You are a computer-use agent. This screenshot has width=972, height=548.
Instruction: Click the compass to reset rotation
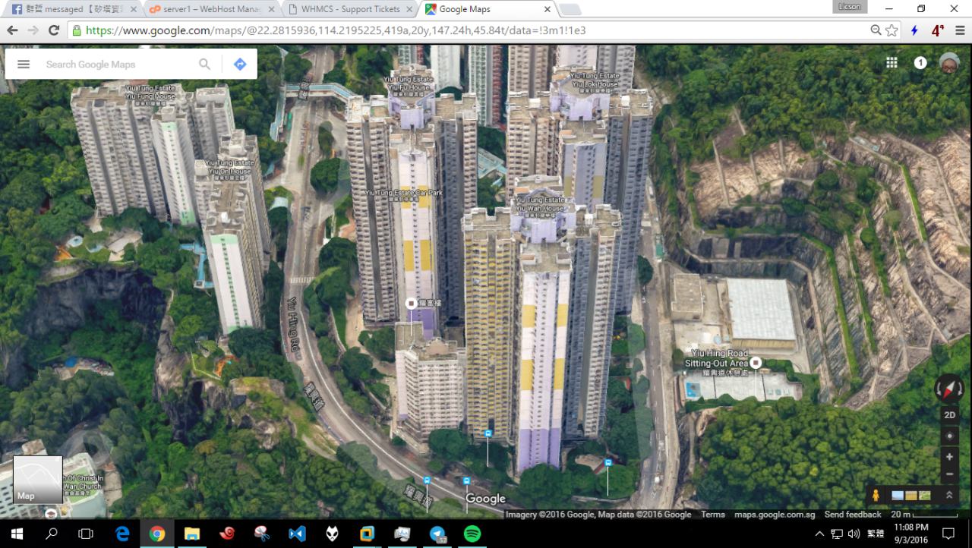coord(949,388)
